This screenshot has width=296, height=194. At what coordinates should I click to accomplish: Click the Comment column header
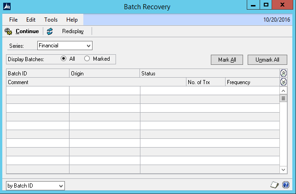pyautogui.click(x=96, y=82)
